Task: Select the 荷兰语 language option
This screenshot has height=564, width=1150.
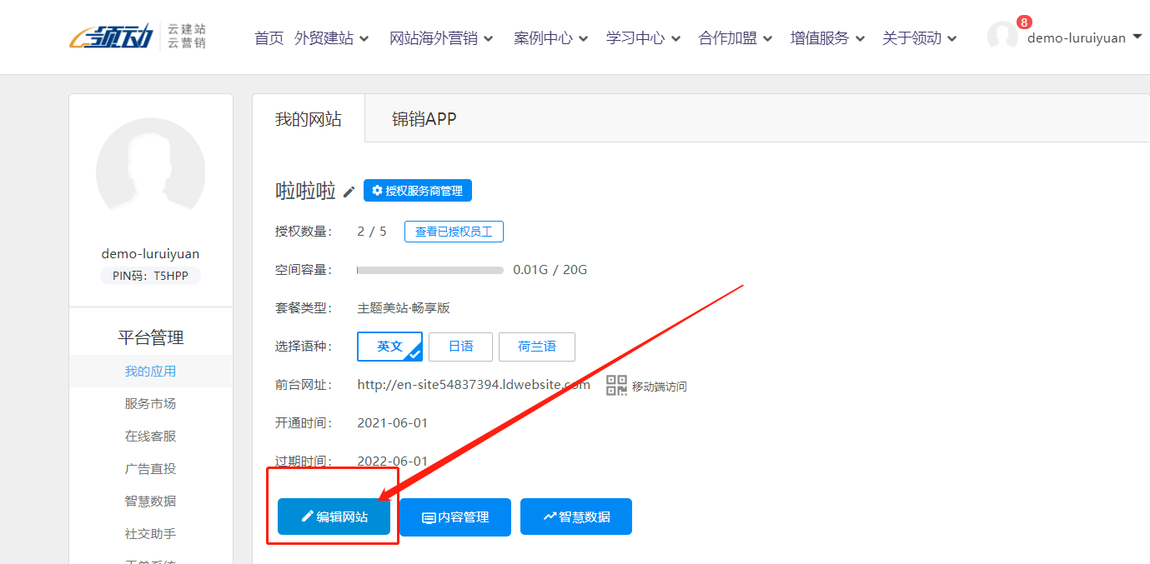Action: click(x=537, y=347)
